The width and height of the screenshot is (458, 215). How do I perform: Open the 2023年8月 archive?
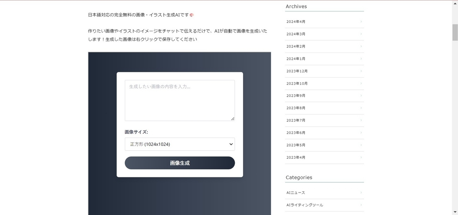[324, 108]
